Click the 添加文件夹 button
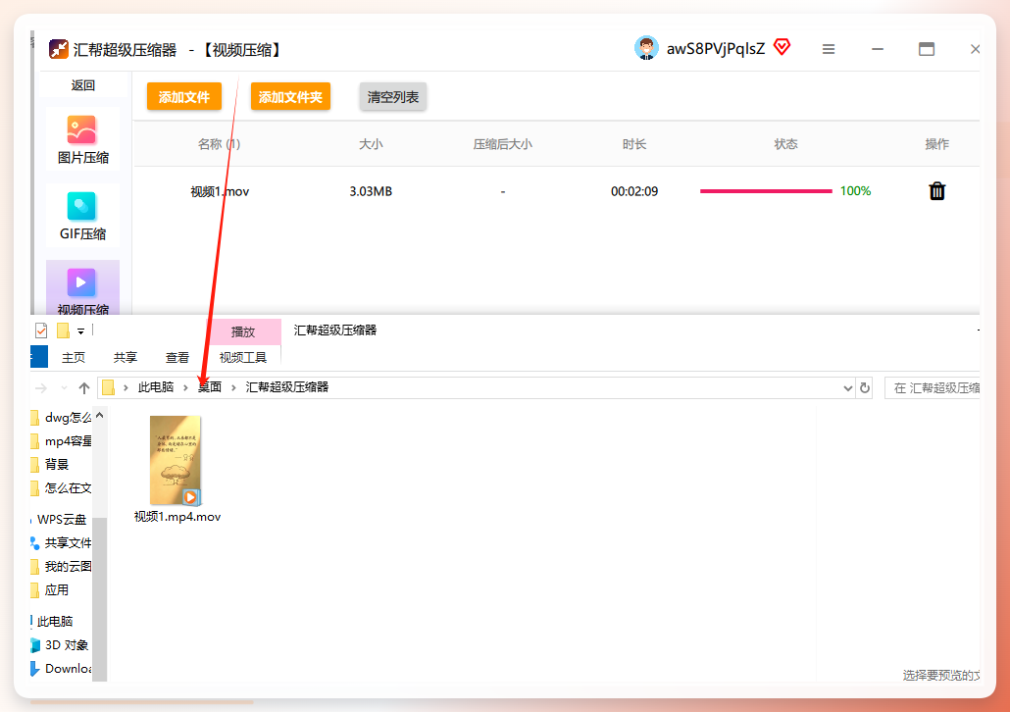The width and height of the screenshot is (1010, 712). tap(290, 97)
